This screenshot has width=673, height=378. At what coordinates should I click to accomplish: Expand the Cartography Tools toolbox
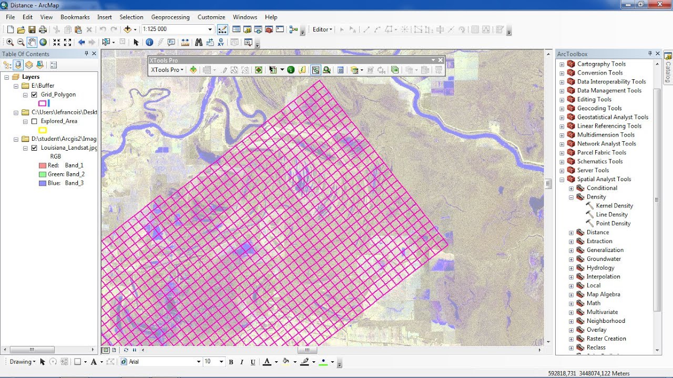(x=562, y=65)
